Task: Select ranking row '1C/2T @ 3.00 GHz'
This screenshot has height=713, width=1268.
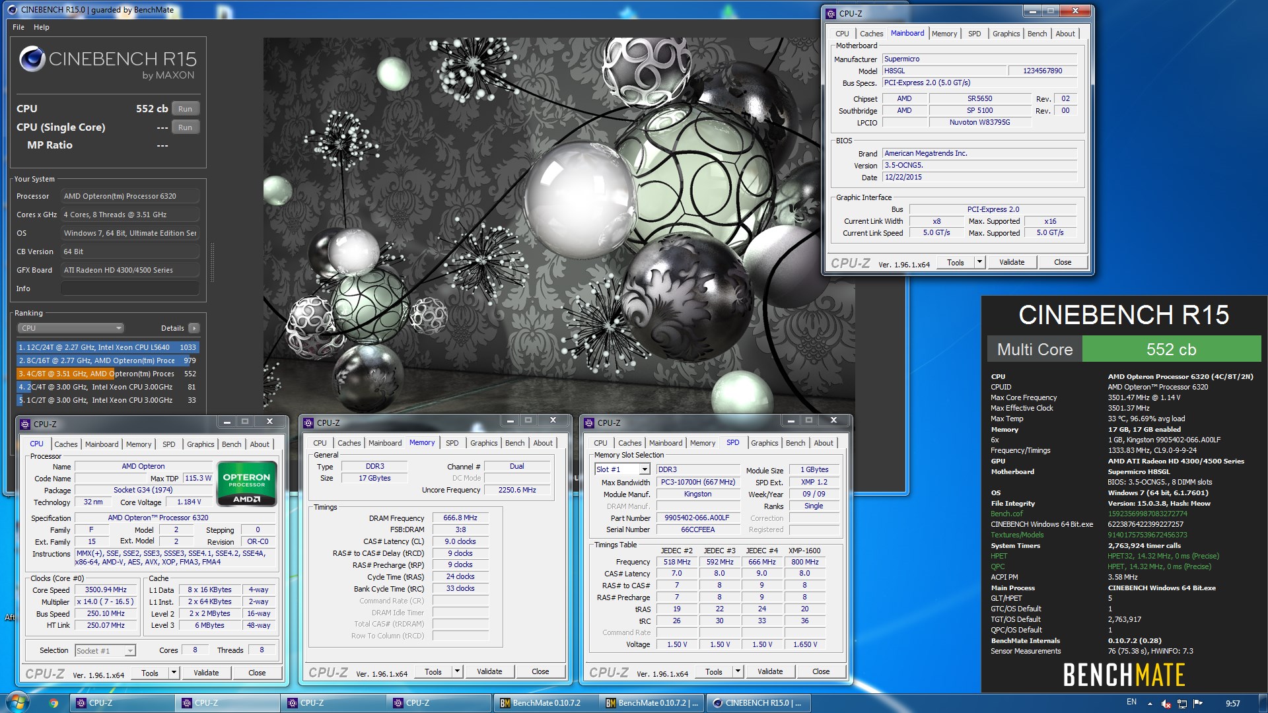Action: (x=108, y=400)
